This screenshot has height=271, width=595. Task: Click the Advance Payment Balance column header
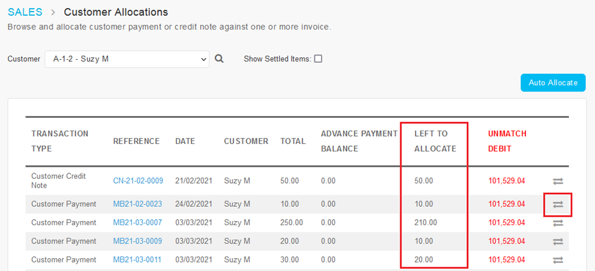click(x=359, y=141)
